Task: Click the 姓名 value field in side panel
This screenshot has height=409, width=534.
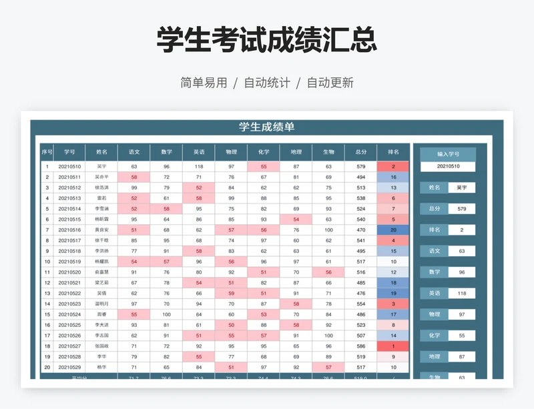Action: pos(462,187)
